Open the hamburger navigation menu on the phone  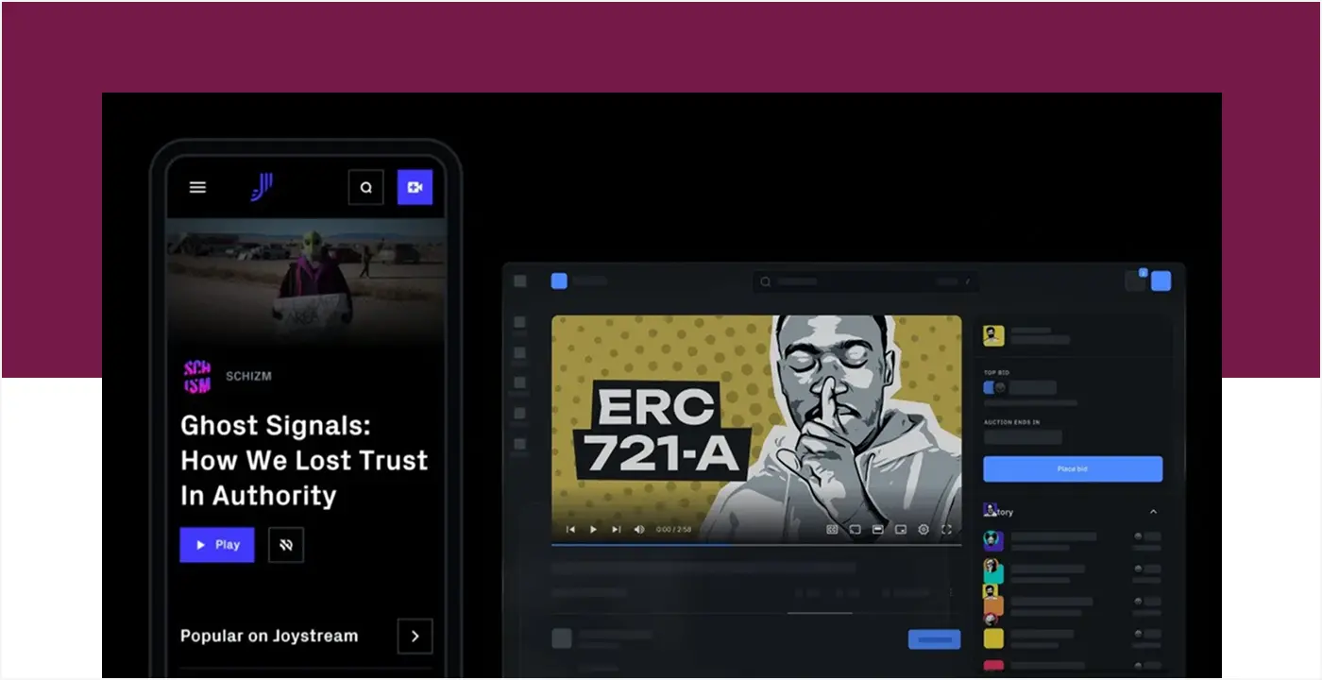click(x=197, y=187)
